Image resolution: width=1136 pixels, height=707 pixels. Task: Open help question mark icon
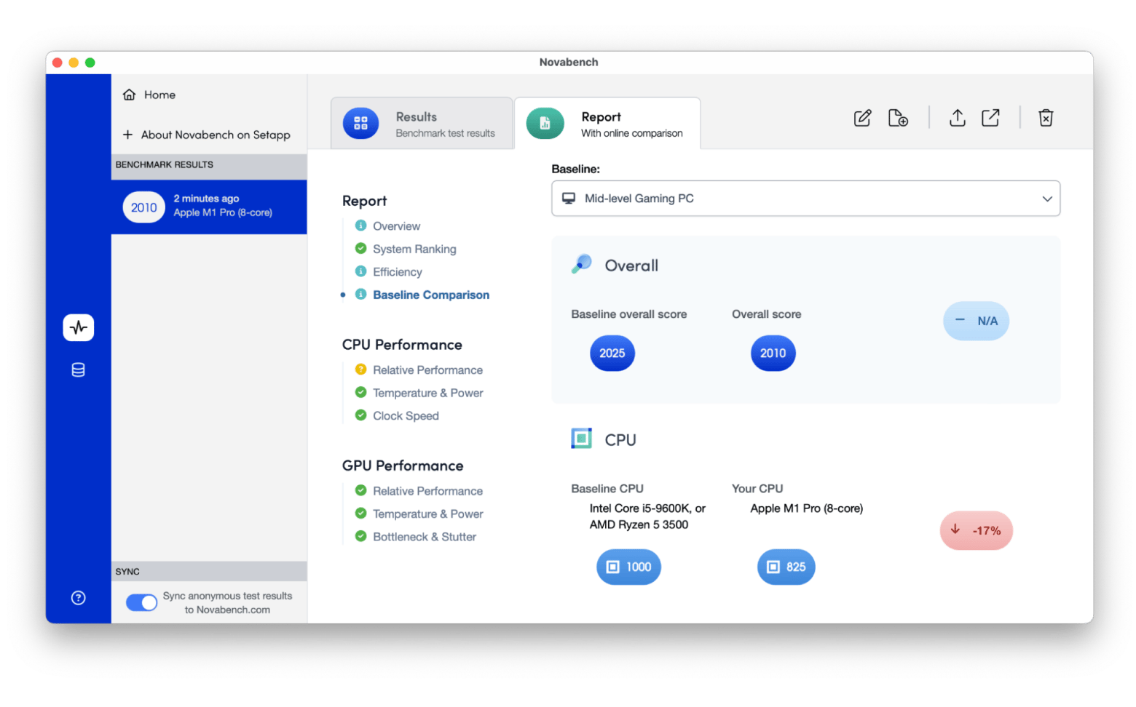pyautogui.click(x=78, y=598)
